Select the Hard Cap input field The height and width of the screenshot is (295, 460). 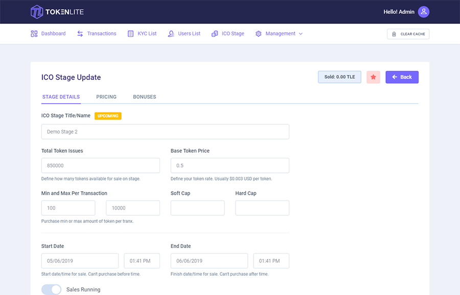(x=262, y=208)
